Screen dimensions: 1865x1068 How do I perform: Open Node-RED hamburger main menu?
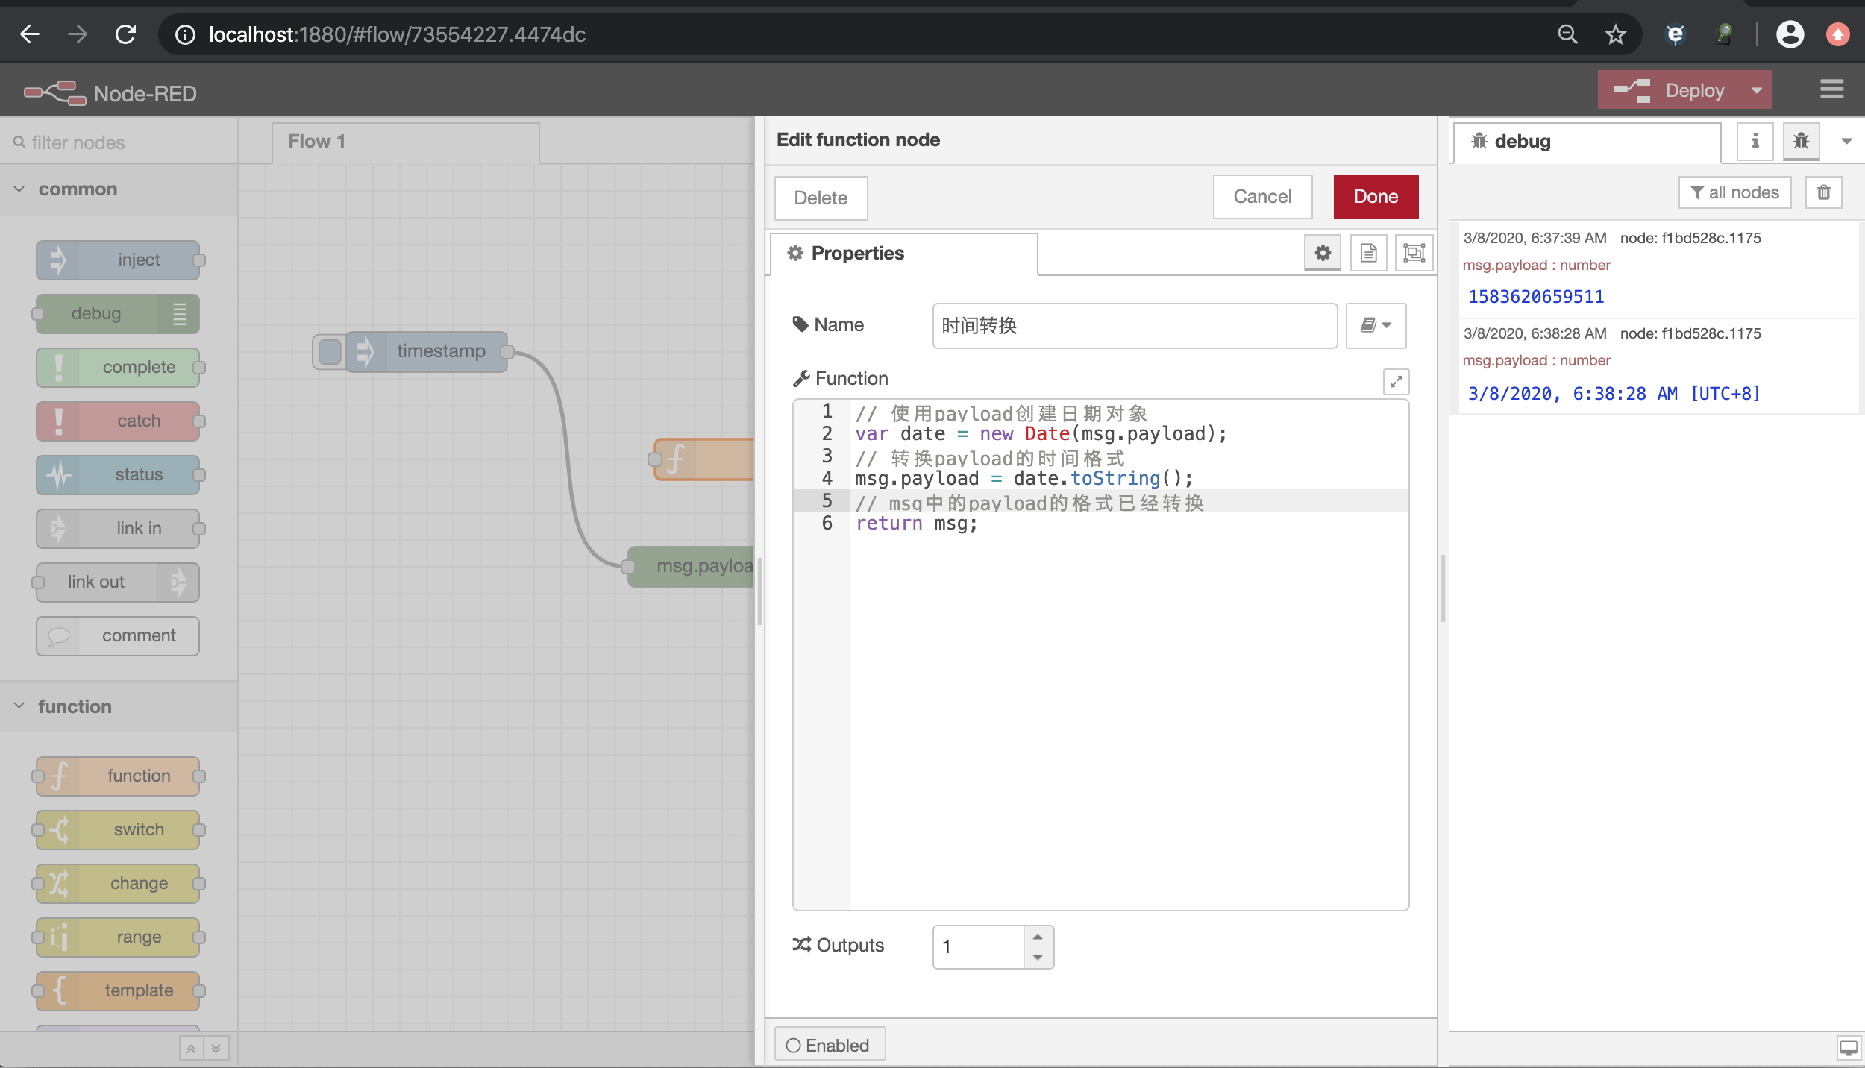(x=1831, y=90)
